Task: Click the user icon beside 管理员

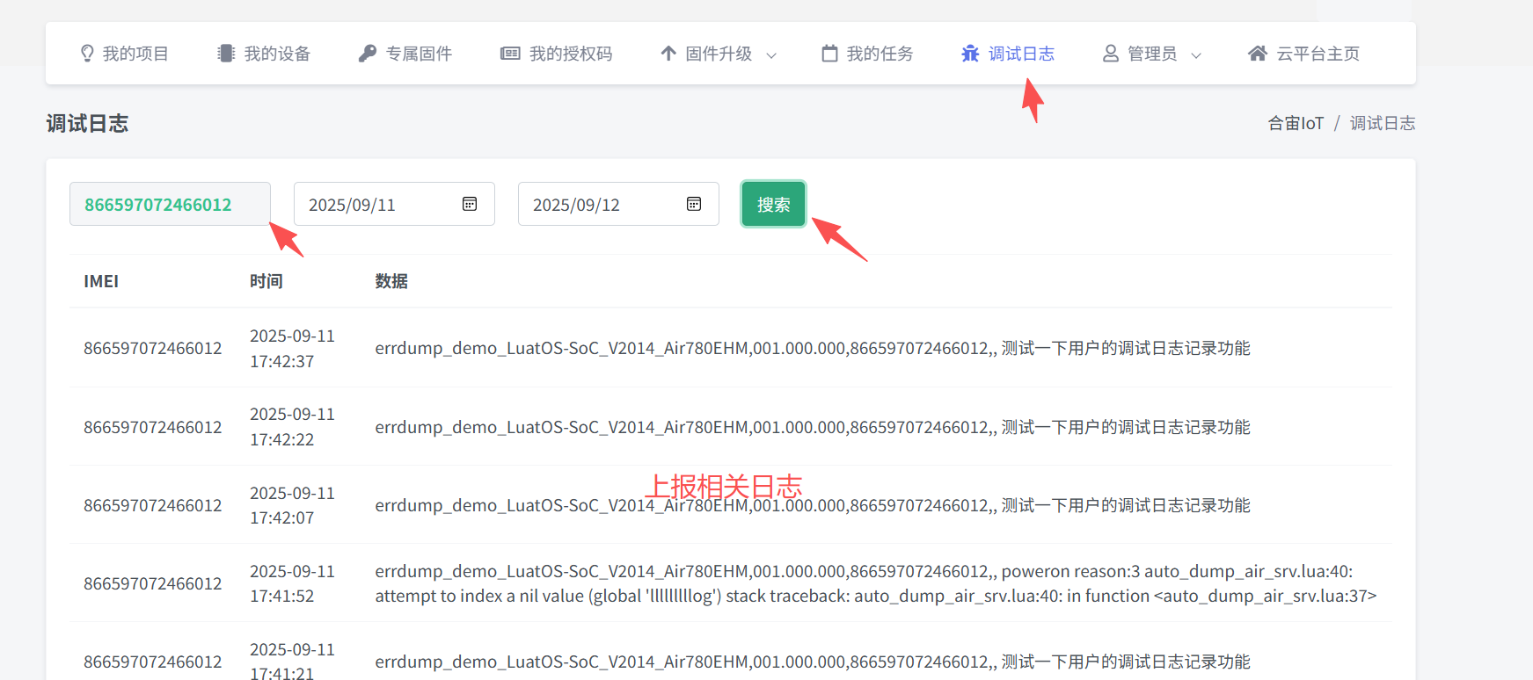Action: point(1111,54)
